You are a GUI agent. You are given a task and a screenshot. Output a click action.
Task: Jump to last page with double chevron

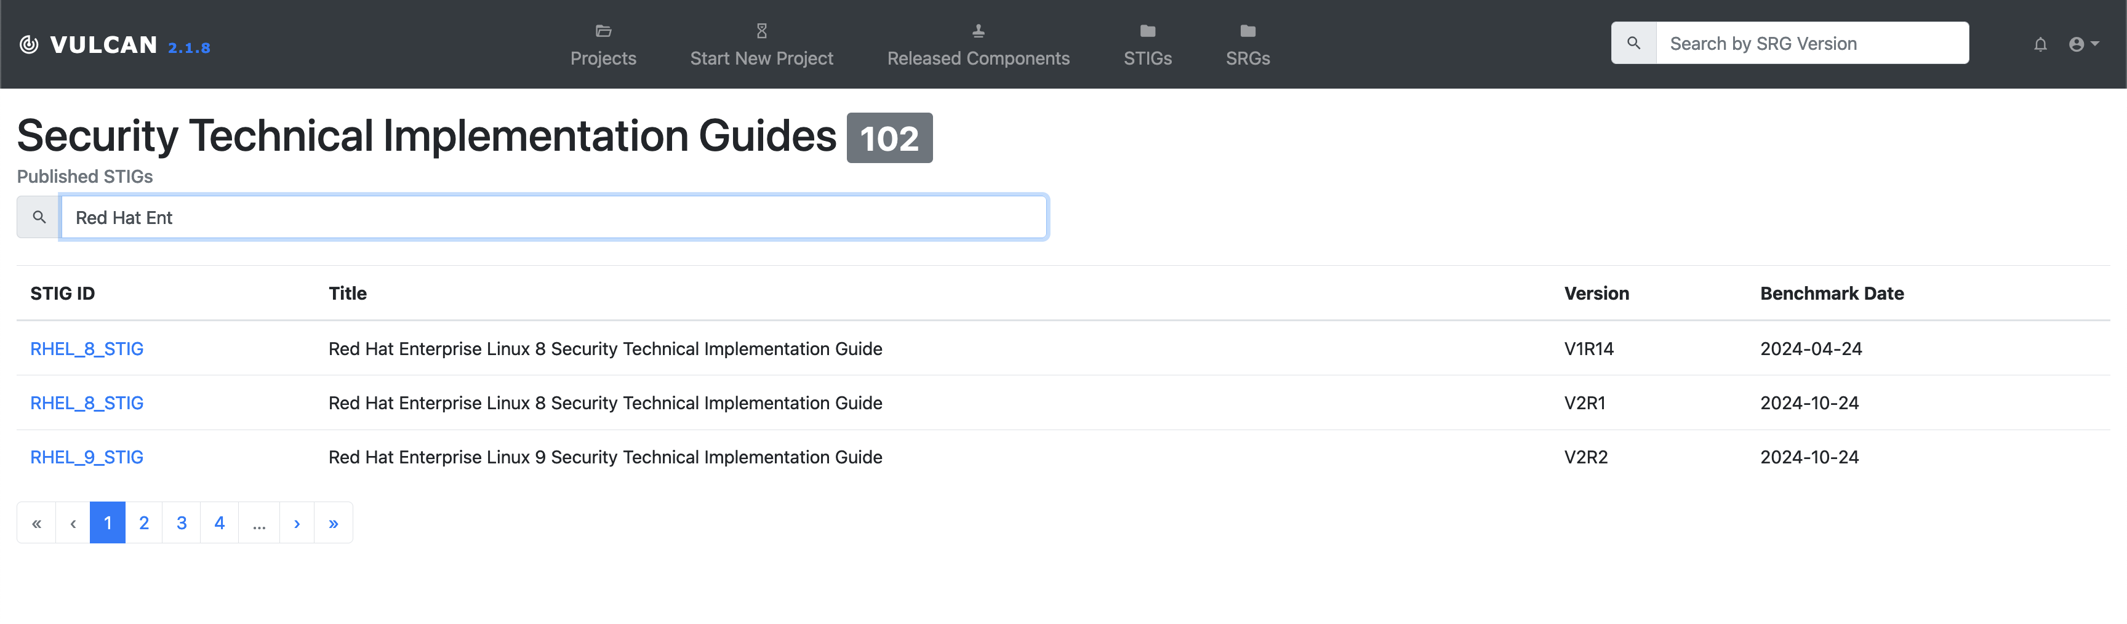[x=334, y=523]
